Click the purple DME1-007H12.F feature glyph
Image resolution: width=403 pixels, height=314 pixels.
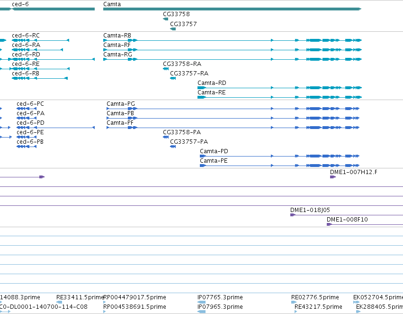(333, 177)
